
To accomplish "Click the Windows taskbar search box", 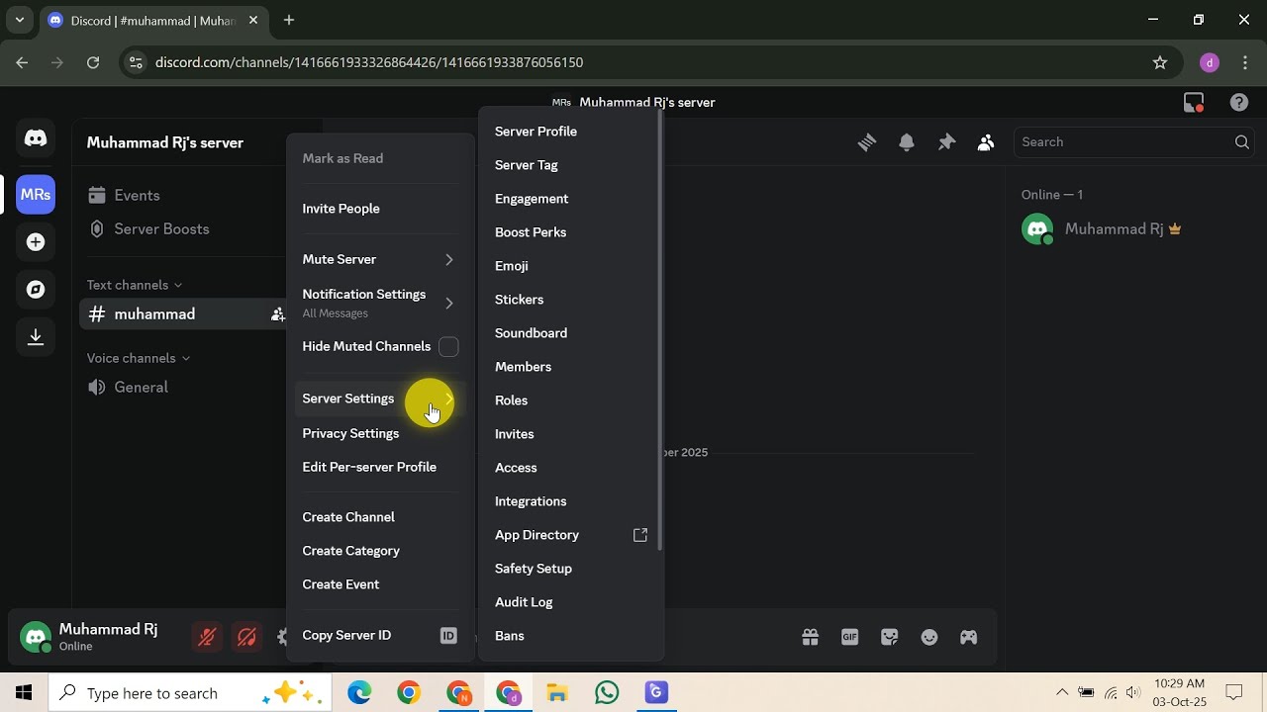I will 190,693.
